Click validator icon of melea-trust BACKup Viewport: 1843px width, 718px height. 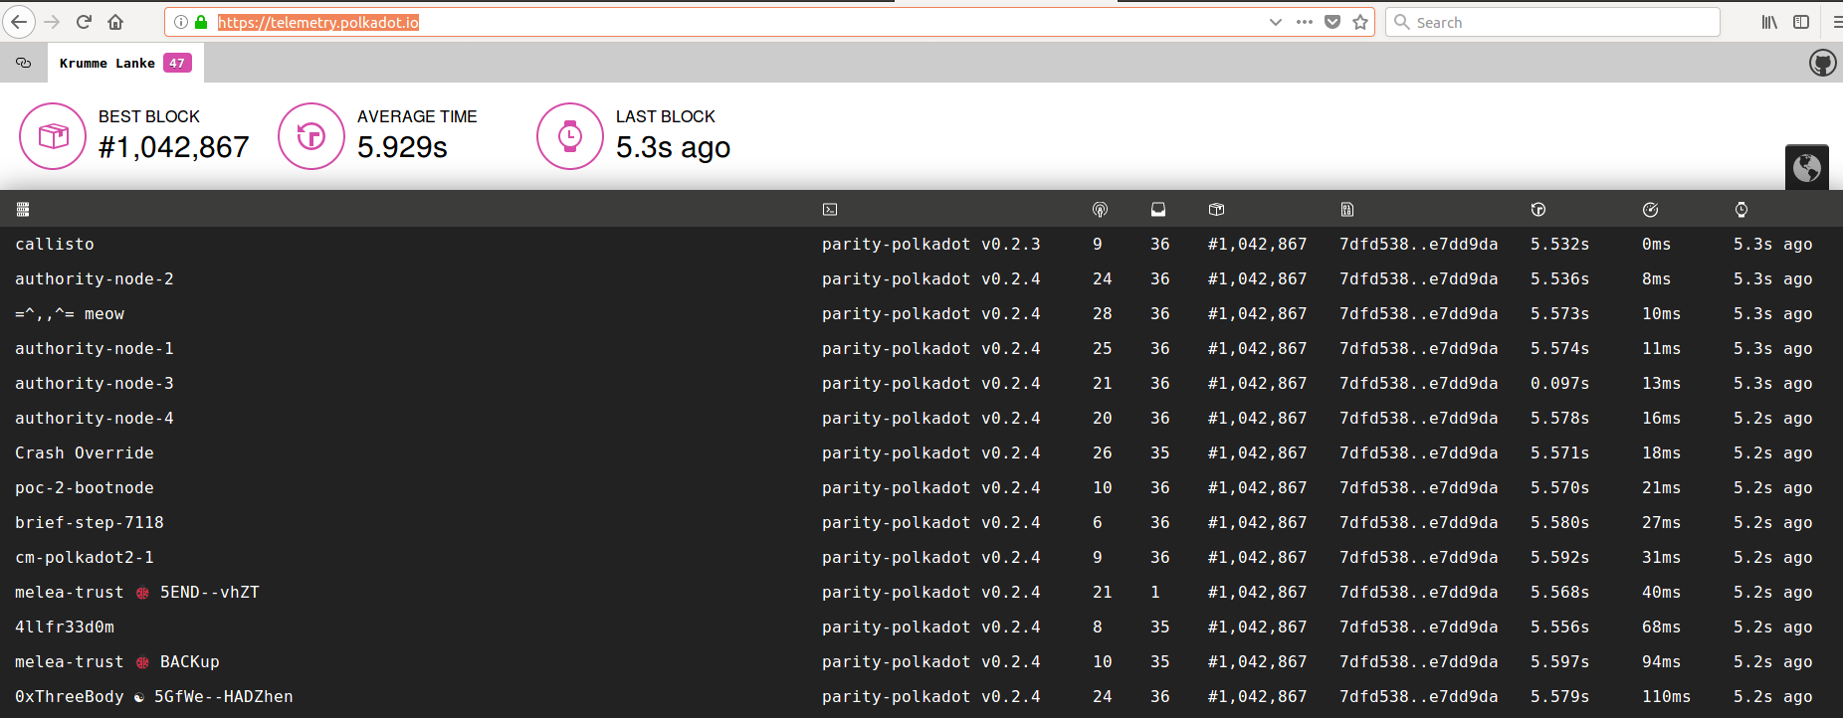click(x=142, y=662)
